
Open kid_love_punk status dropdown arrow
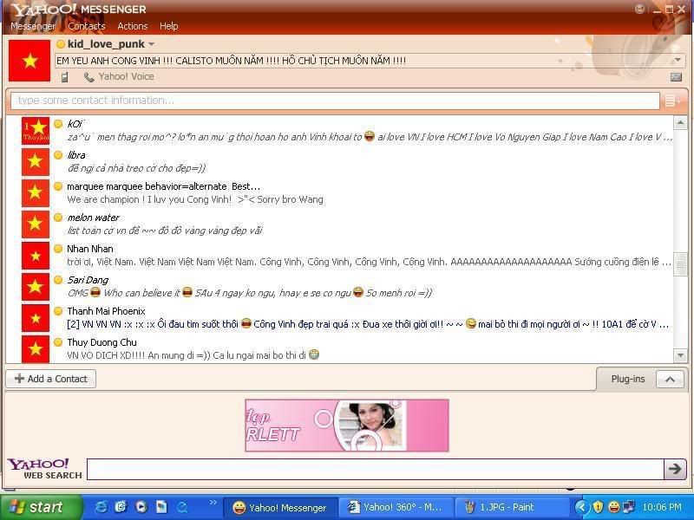coord(151,44)
